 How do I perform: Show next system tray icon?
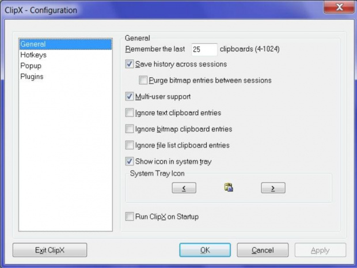click(273, 188)
